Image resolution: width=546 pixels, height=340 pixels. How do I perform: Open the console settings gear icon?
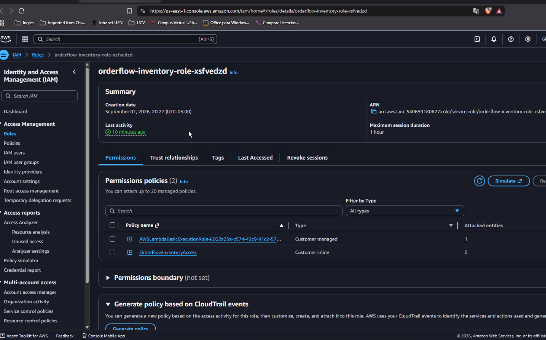click(x=528, y=39)
